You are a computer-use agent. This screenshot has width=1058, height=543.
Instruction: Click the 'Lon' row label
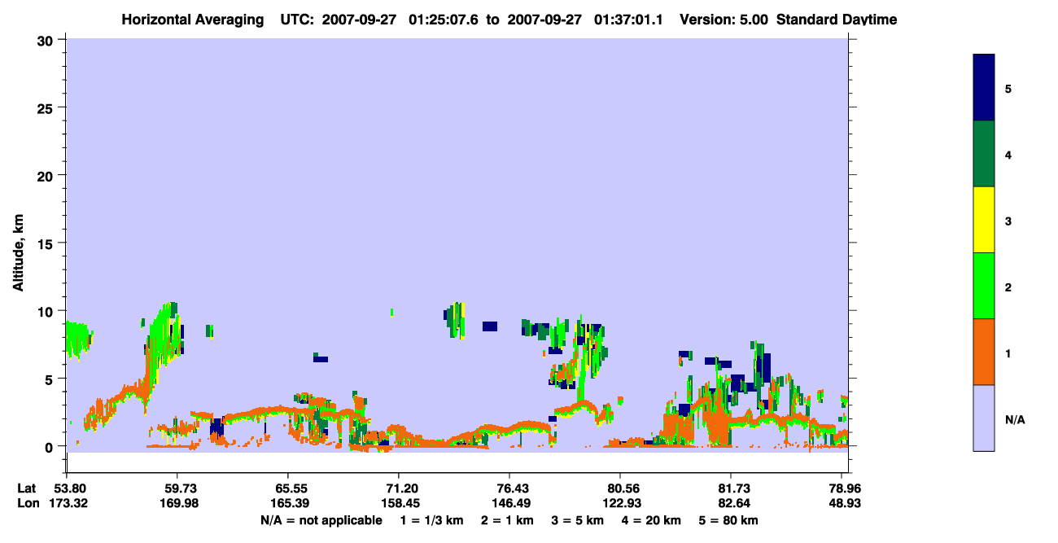27,503
